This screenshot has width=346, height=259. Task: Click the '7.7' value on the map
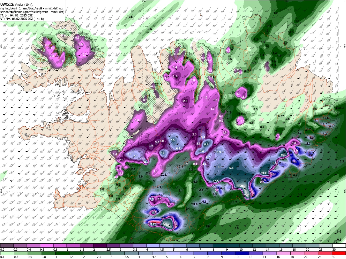coord(162,153)
